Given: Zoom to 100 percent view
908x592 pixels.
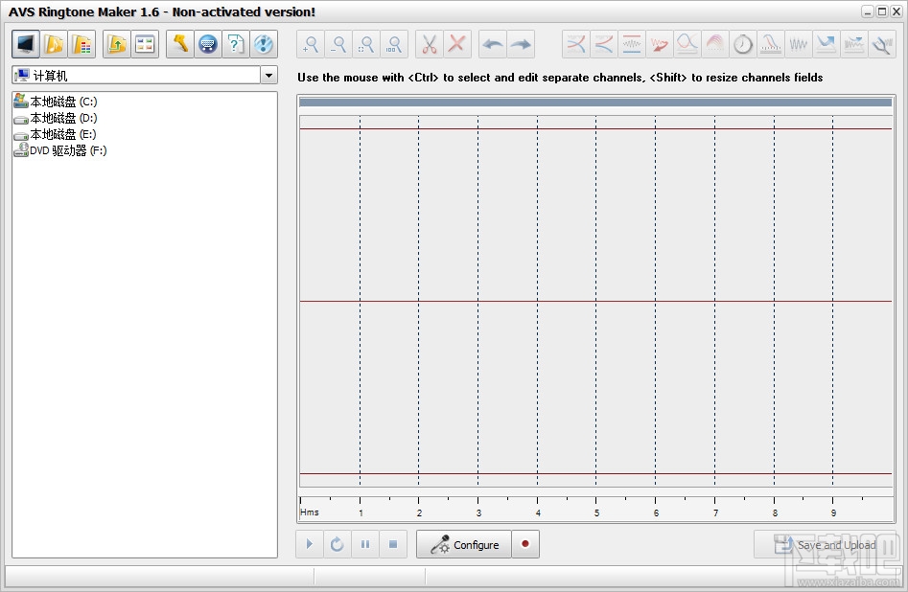Looking at the screenshot, I should pyautogui.click(x=394, y=44).
